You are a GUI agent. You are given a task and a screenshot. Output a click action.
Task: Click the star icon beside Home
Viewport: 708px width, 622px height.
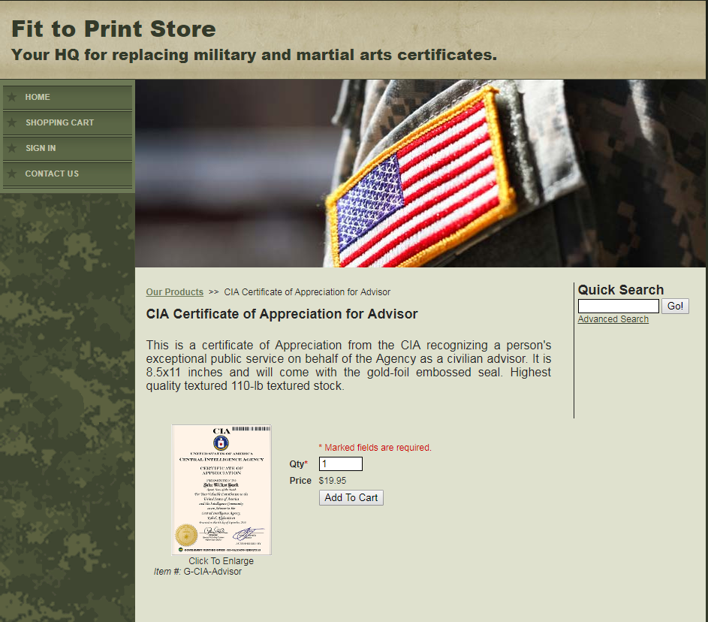tap(12, 97)
